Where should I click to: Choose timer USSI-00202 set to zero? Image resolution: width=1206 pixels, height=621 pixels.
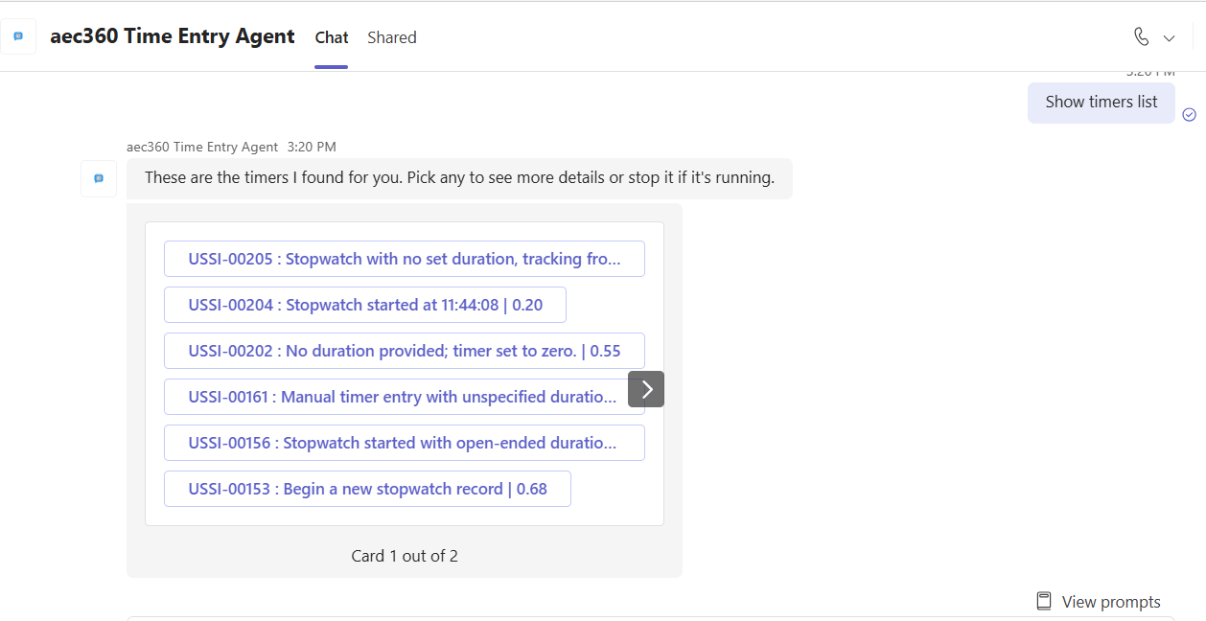click(x=404, y=351)
